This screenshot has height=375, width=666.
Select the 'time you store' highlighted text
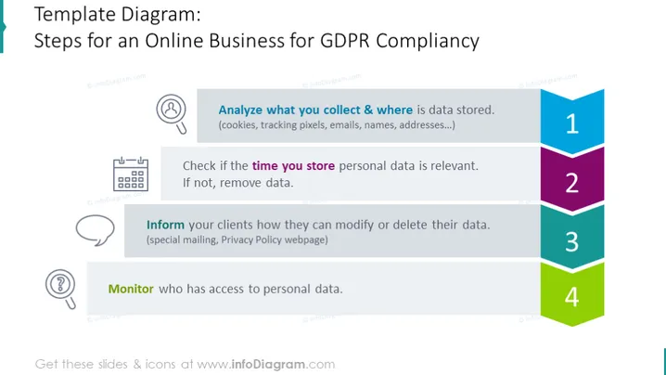coord(293,166)
